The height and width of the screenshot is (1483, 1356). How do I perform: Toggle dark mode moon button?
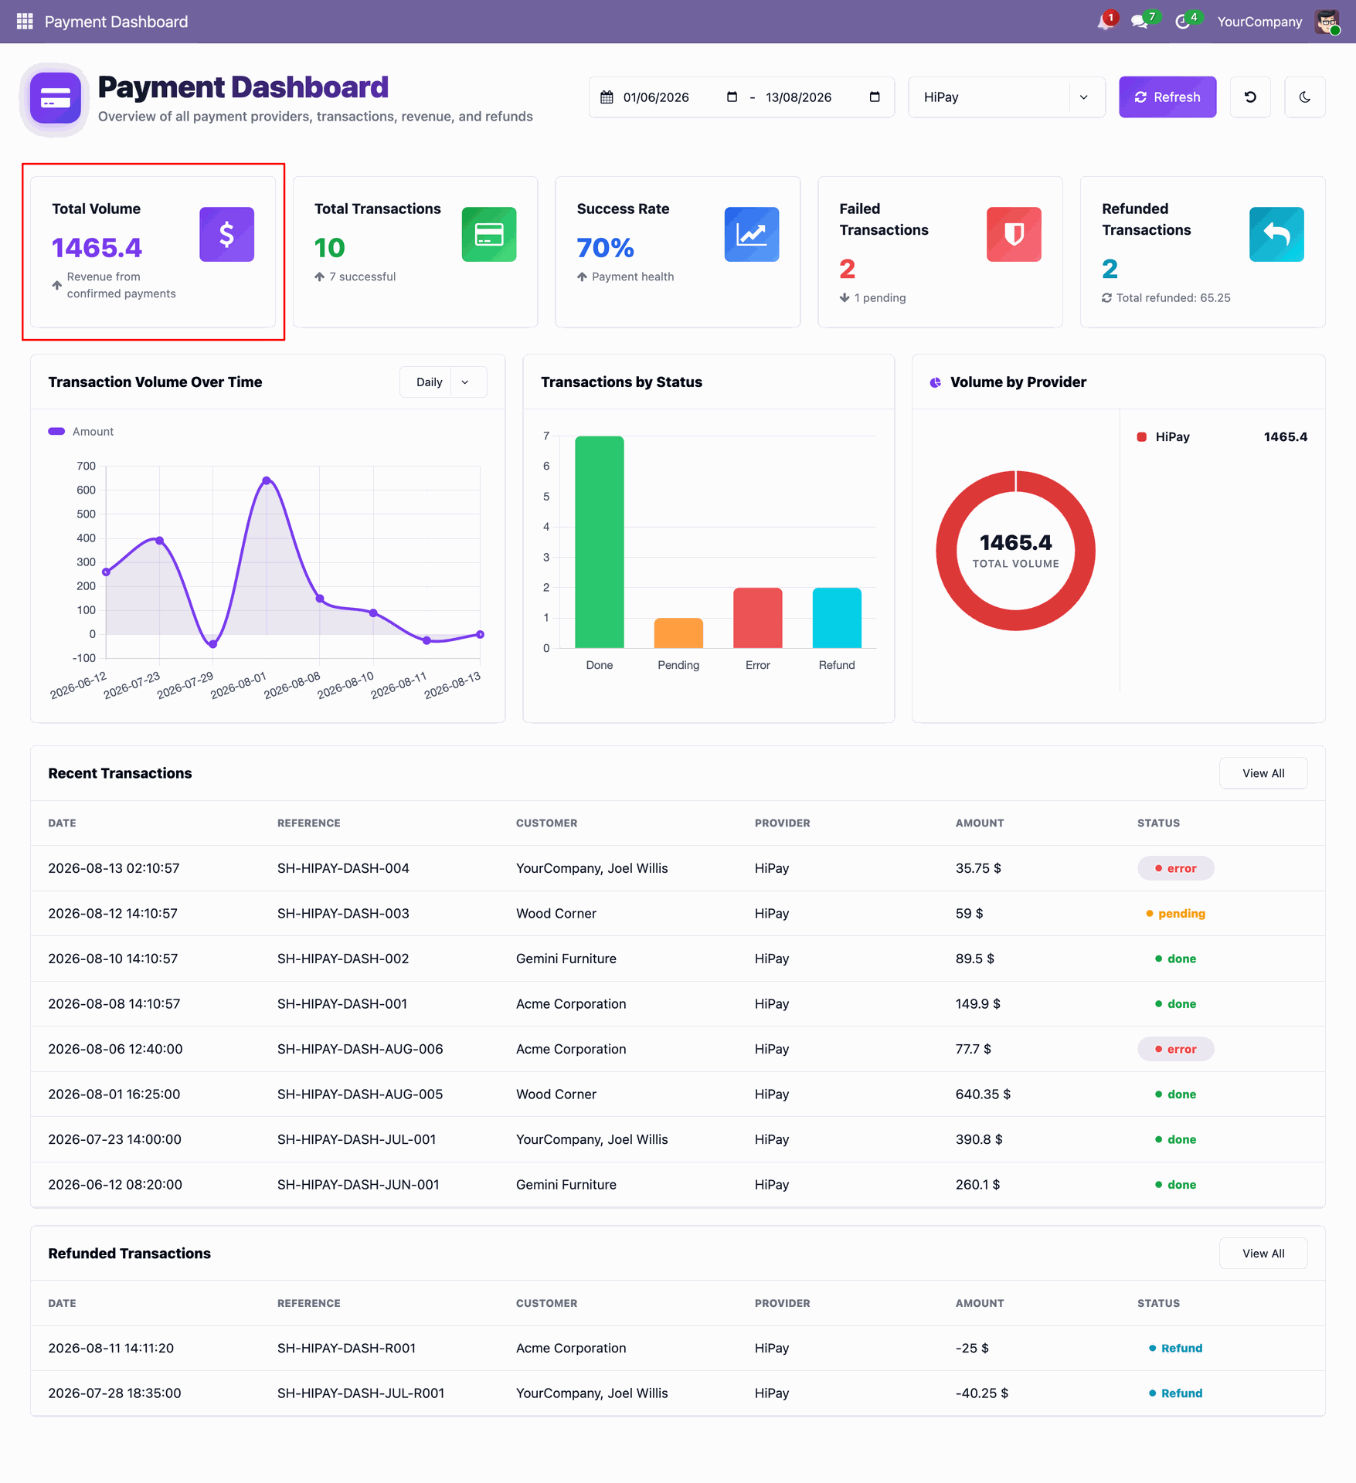coord(1304,97)
